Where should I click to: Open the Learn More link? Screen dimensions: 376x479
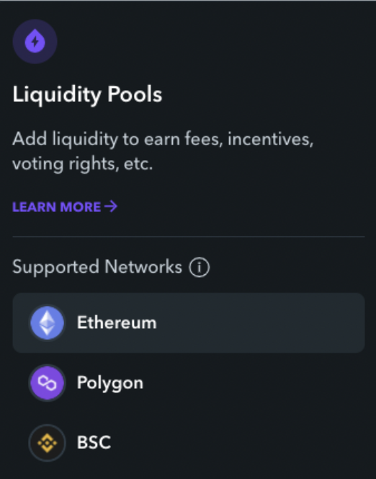point(65,207)
